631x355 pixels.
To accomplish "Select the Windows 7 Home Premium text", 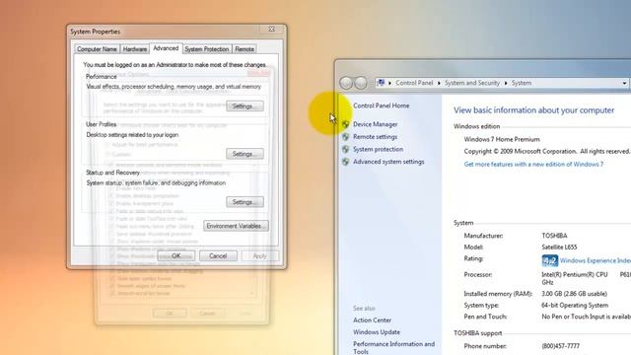I will pos(502,139).
